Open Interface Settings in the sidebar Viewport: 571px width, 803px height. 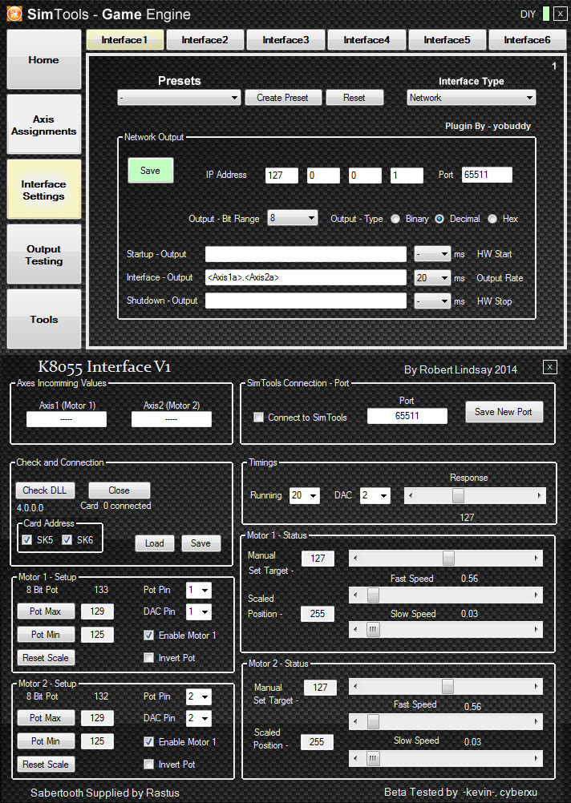[x=43, y=189]
